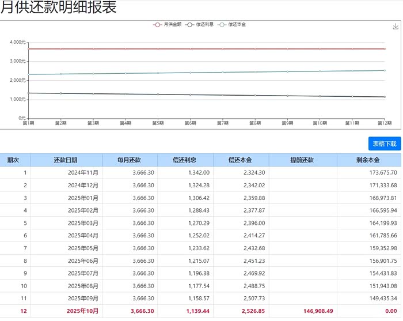Viewport: 403px width, 321px height.
Task: Toggle the 偿还本金 legend series
Action: [232, 24]
